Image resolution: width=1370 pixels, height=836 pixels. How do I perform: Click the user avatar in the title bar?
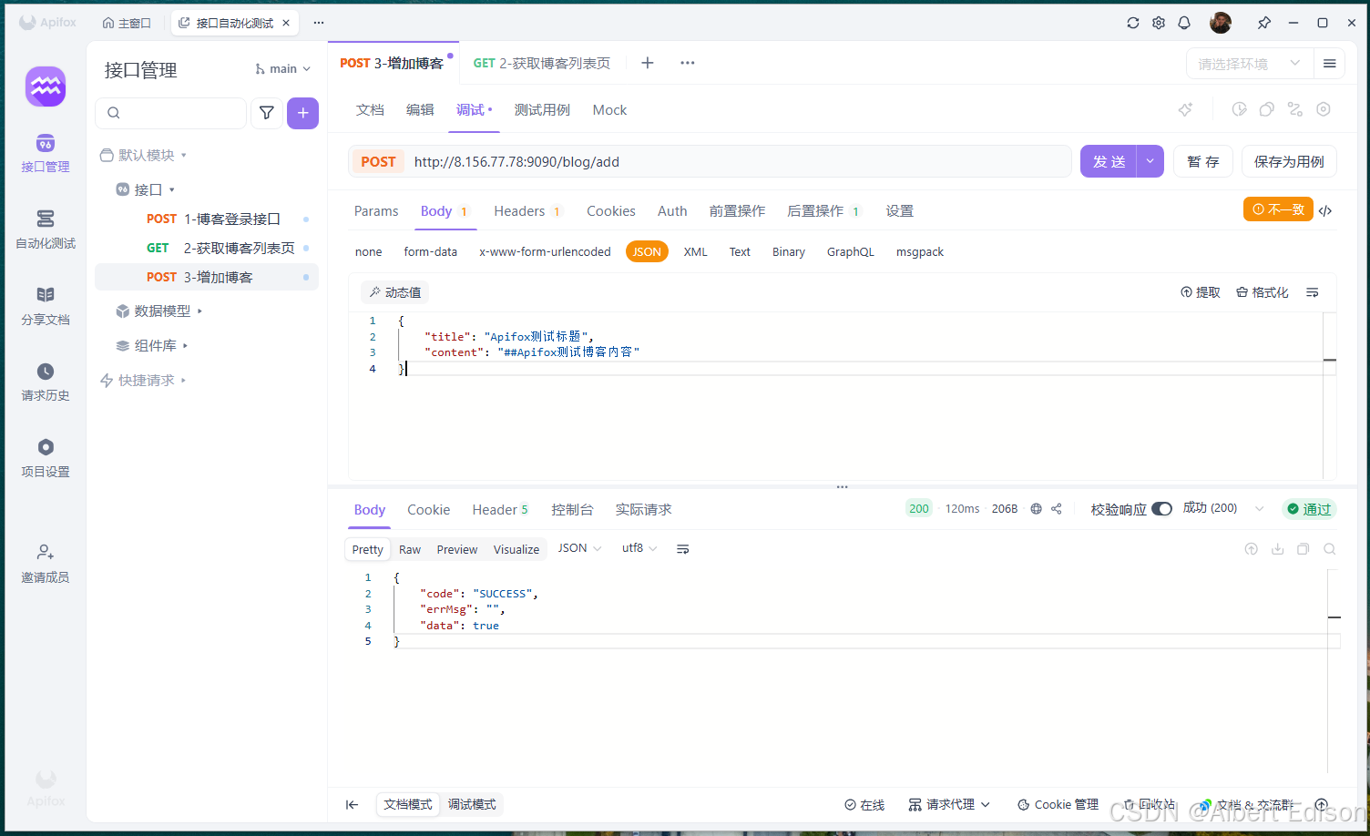[1221, 23]
